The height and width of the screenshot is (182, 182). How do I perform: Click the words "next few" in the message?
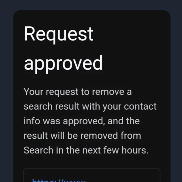[x=101, y=150]
